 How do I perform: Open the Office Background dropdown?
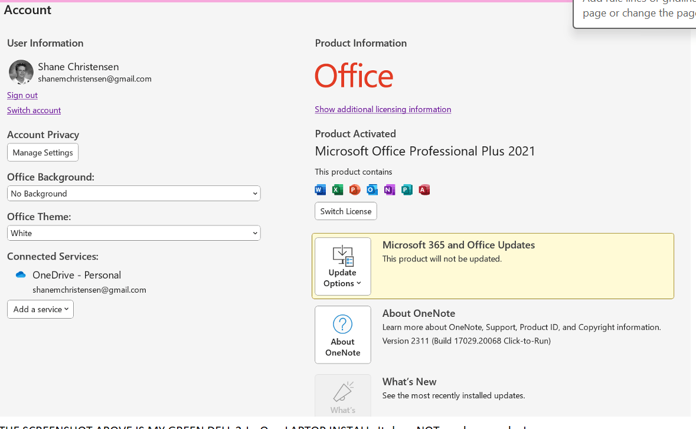coord(133,193)
